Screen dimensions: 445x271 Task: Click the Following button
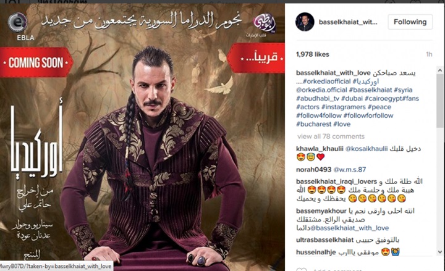(410, 22)
